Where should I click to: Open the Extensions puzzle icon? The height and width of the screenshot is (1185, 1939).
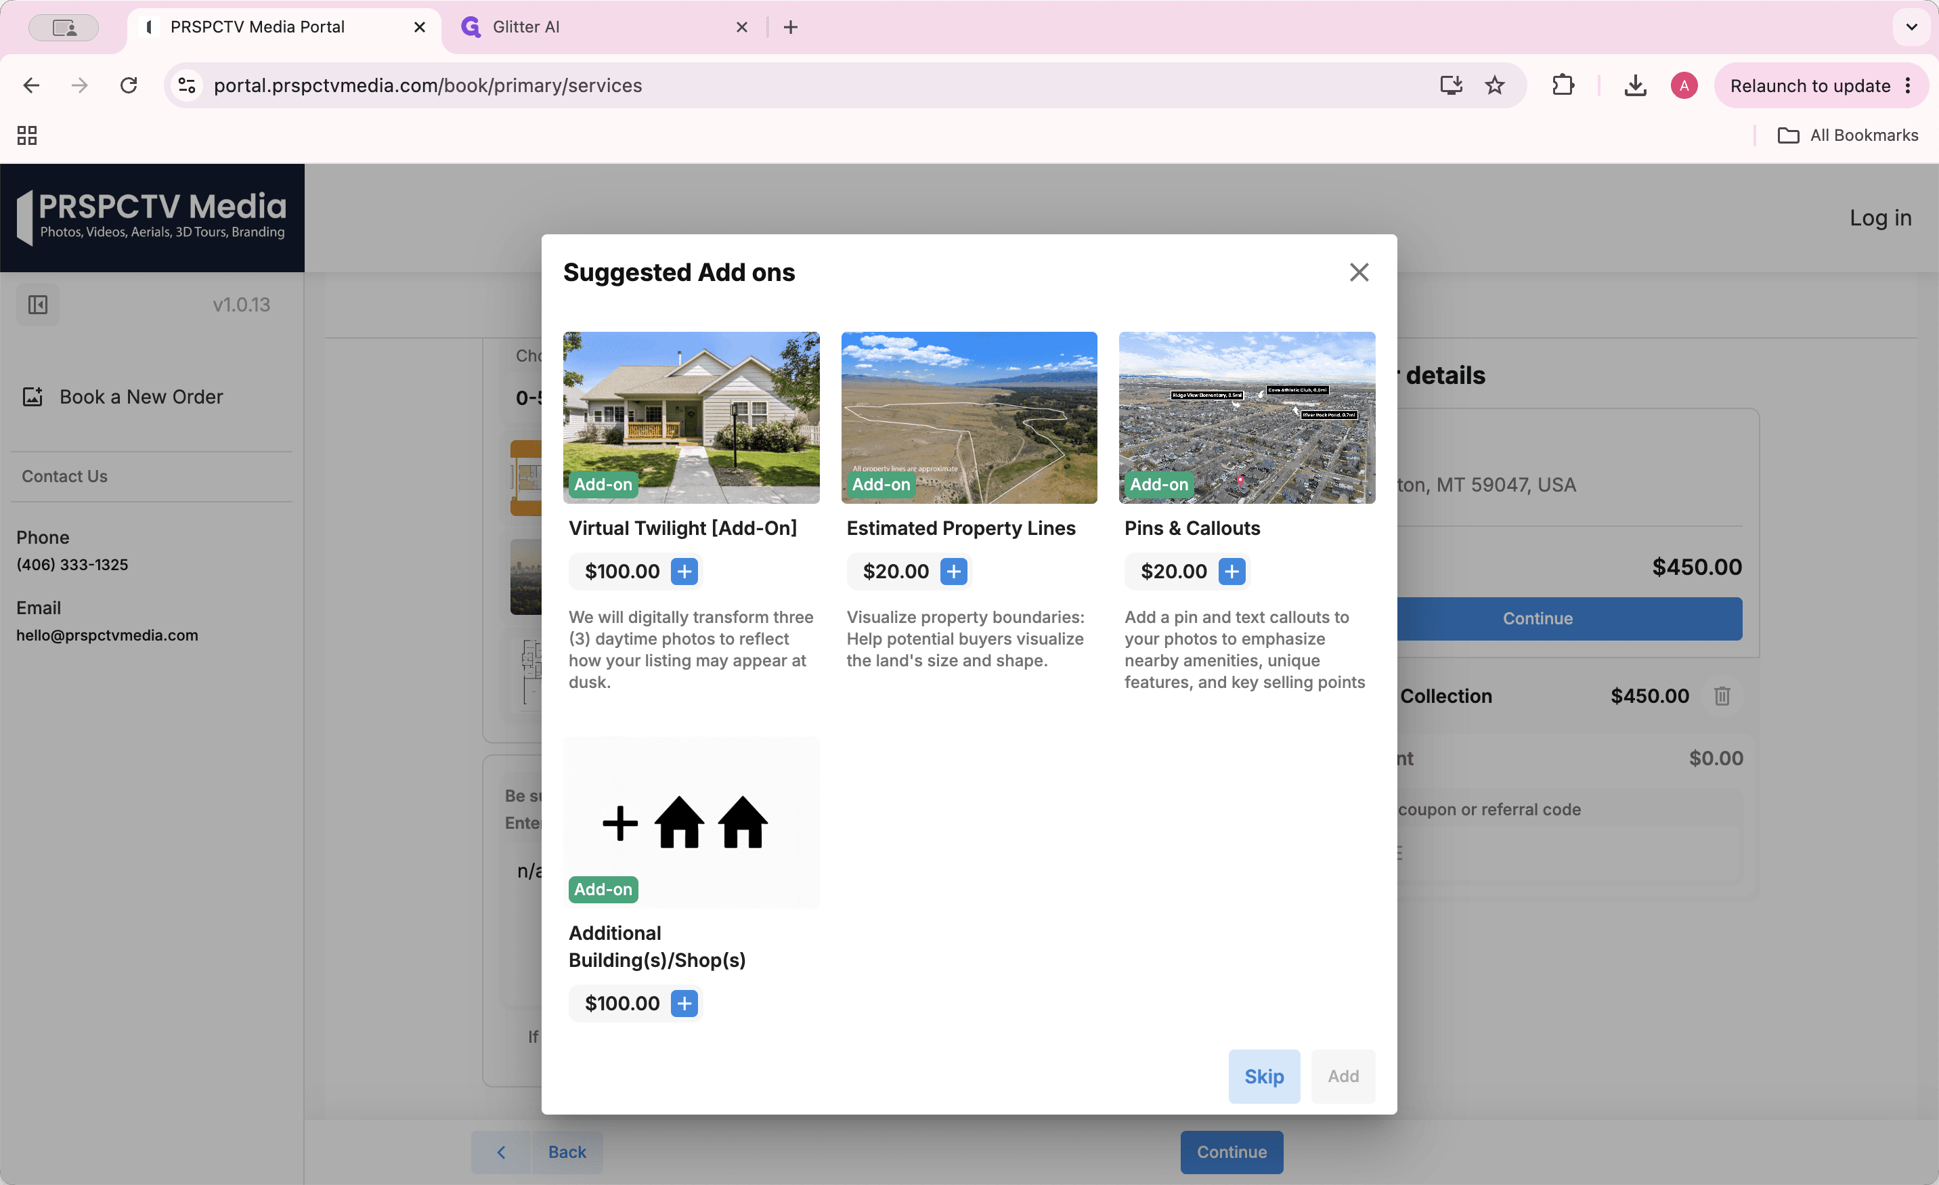[1563, 85]
